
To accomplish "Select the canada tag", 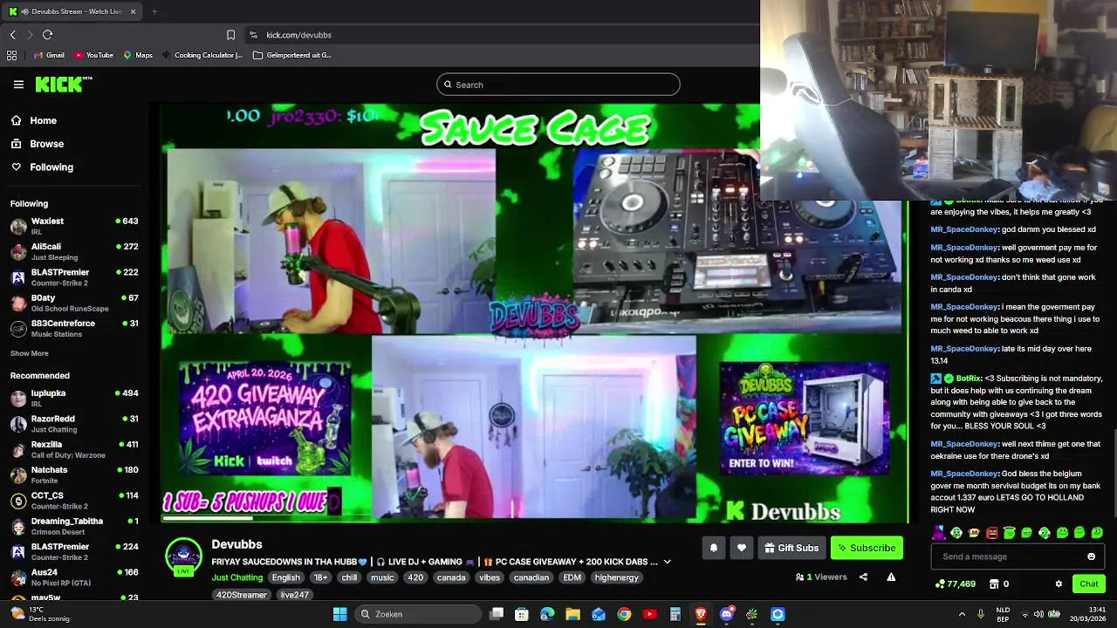I will pyautogui.click(x=451, y=577).
